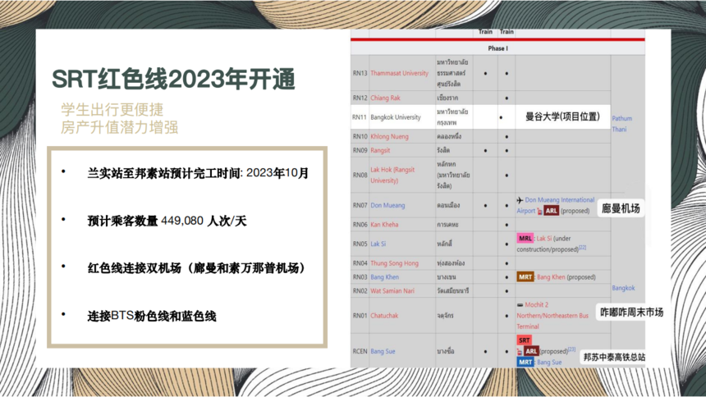Click the Bangkok province link
The height and width of the screenshot is (397, 706).
[x=623, y=288]
